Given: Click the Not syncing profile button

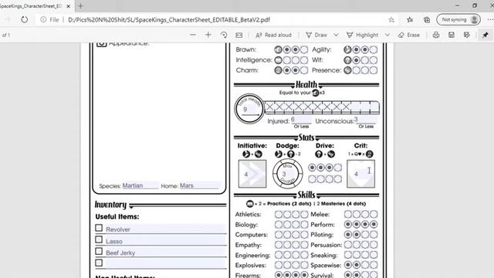Looking at the screenshot, I should coord(458,19).
